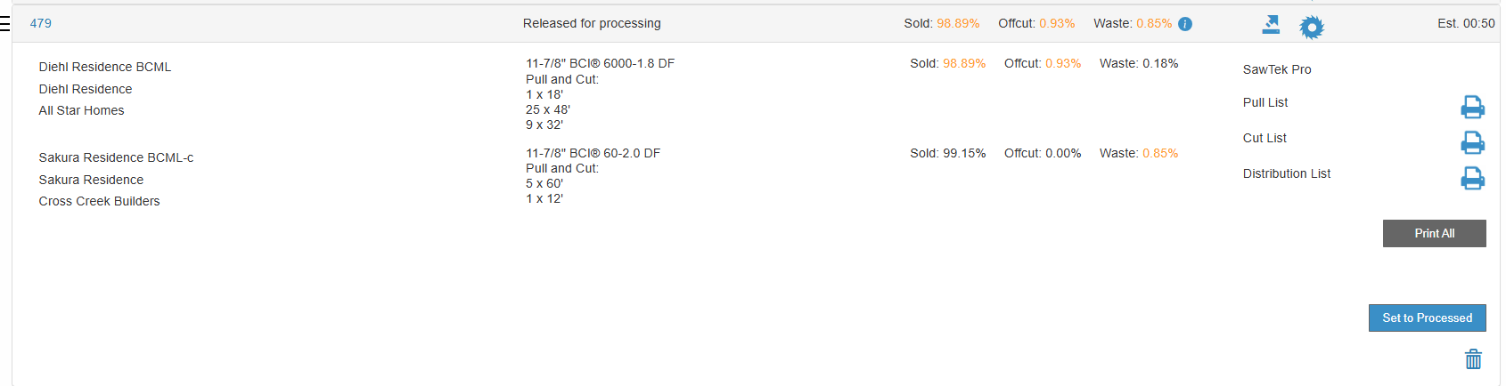
Task: Click the Est. 00:50 time estimate
Action: tap(1465, 23)
